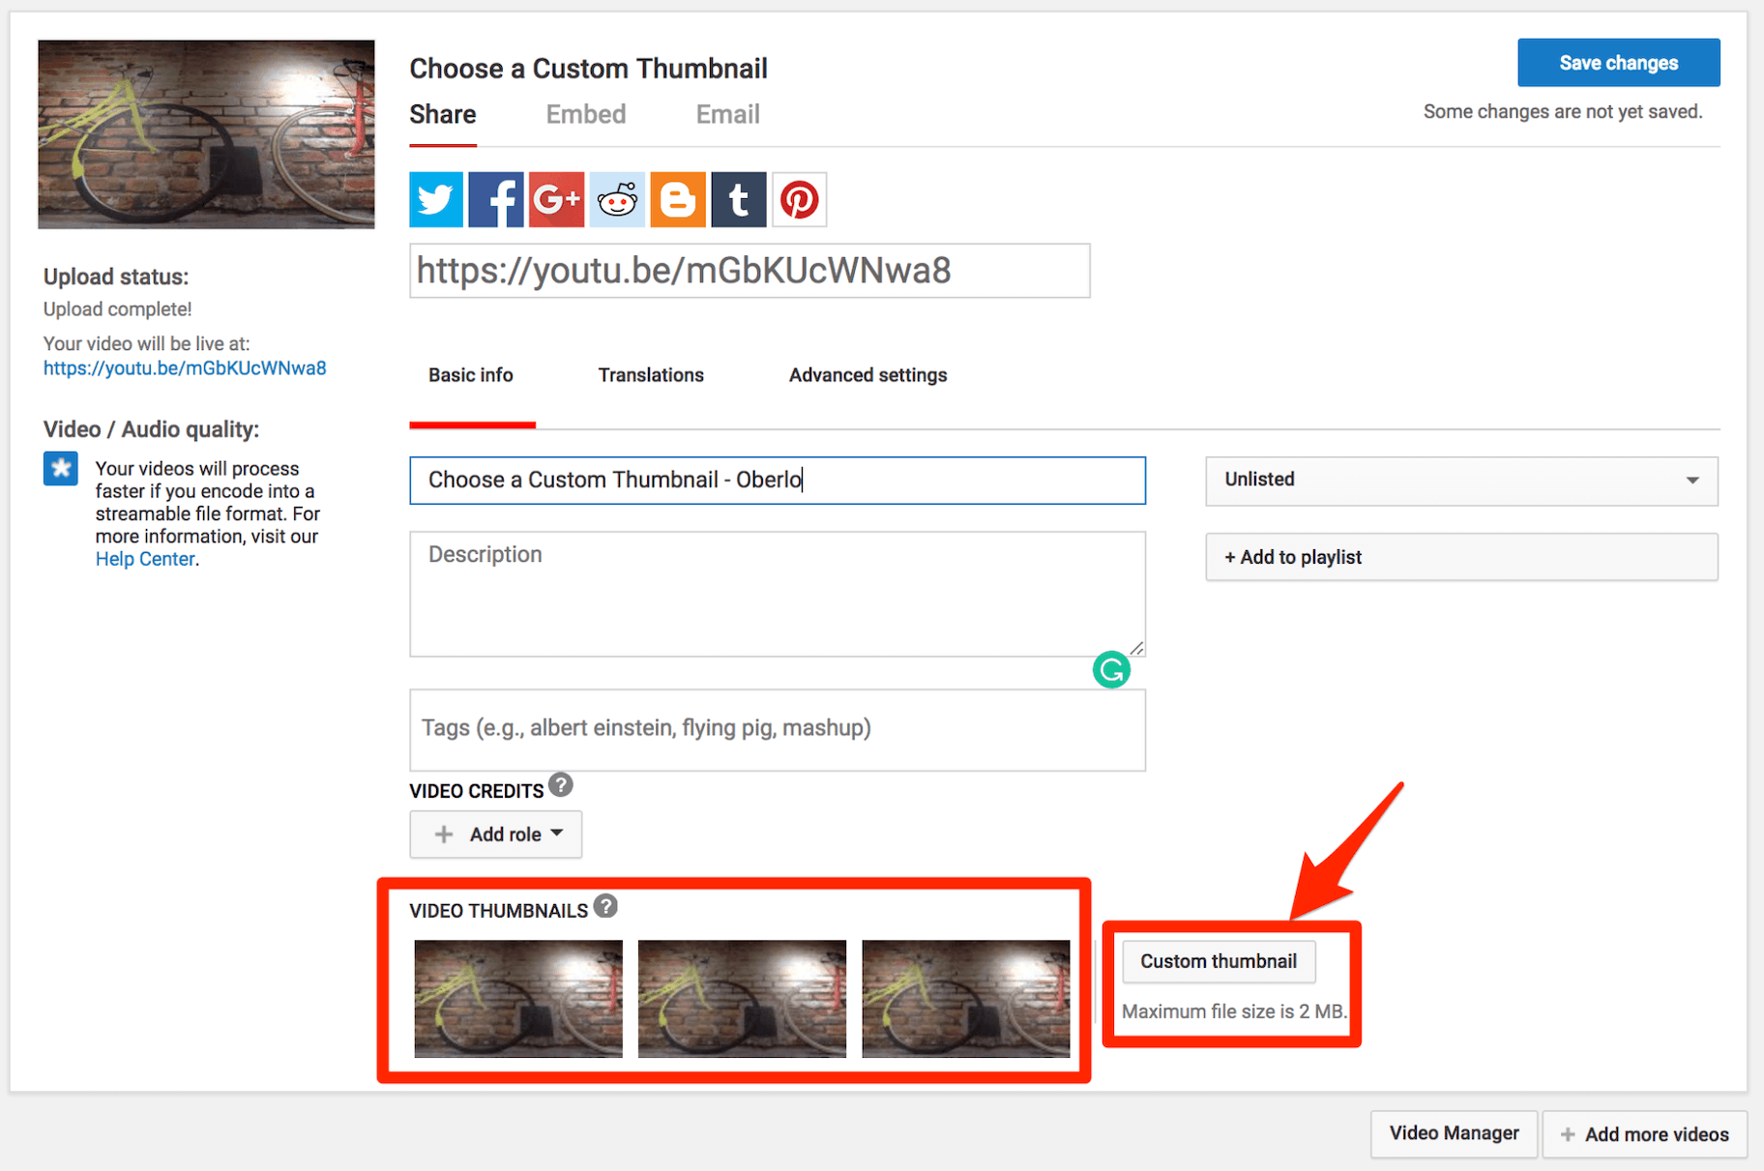Open the Video Credits help icon
The width and height of the screenshot is (1764, 1171).
click(x=561, y=785)
